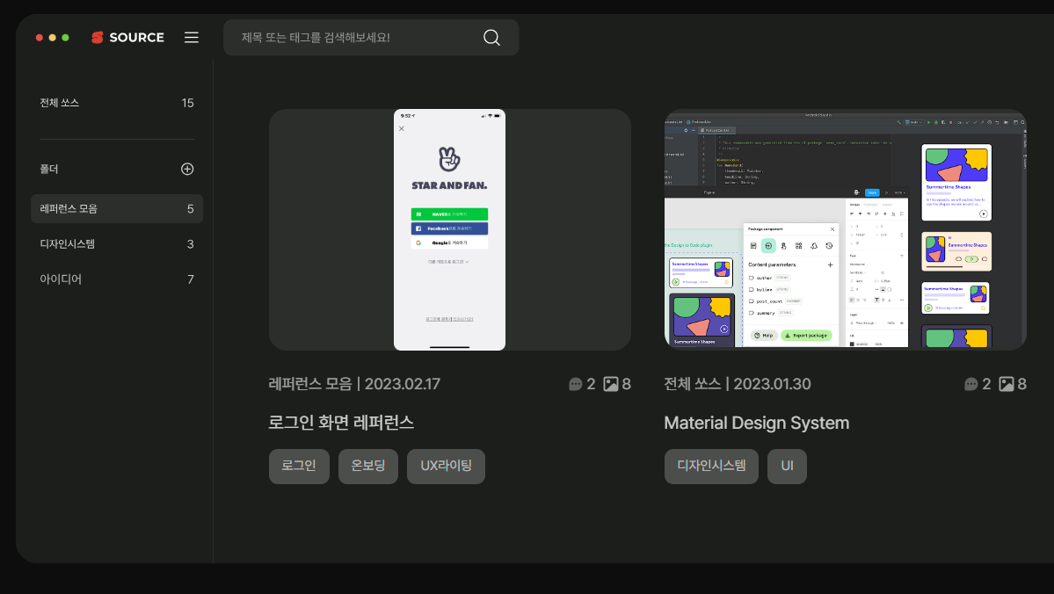
Task: Click the 로그인 tag chip
Action: pos(299,466)
